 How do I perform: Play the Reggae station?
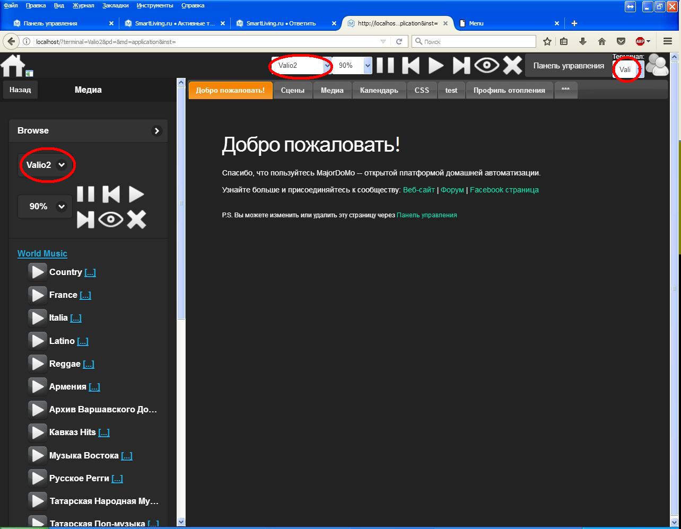point(38,364)
